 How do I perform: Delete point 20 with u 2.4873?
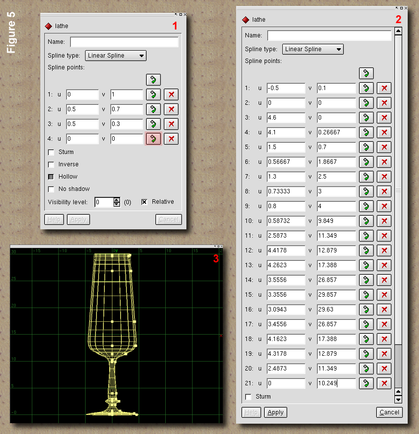tap(384, 369)
